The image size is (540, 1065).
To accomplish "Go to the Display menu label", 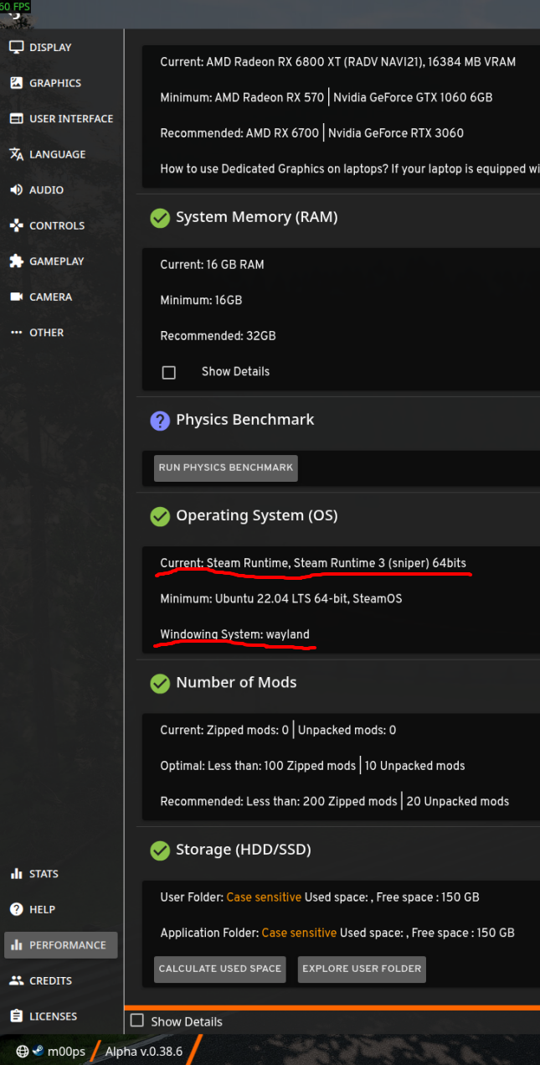I will click(50, 48).
